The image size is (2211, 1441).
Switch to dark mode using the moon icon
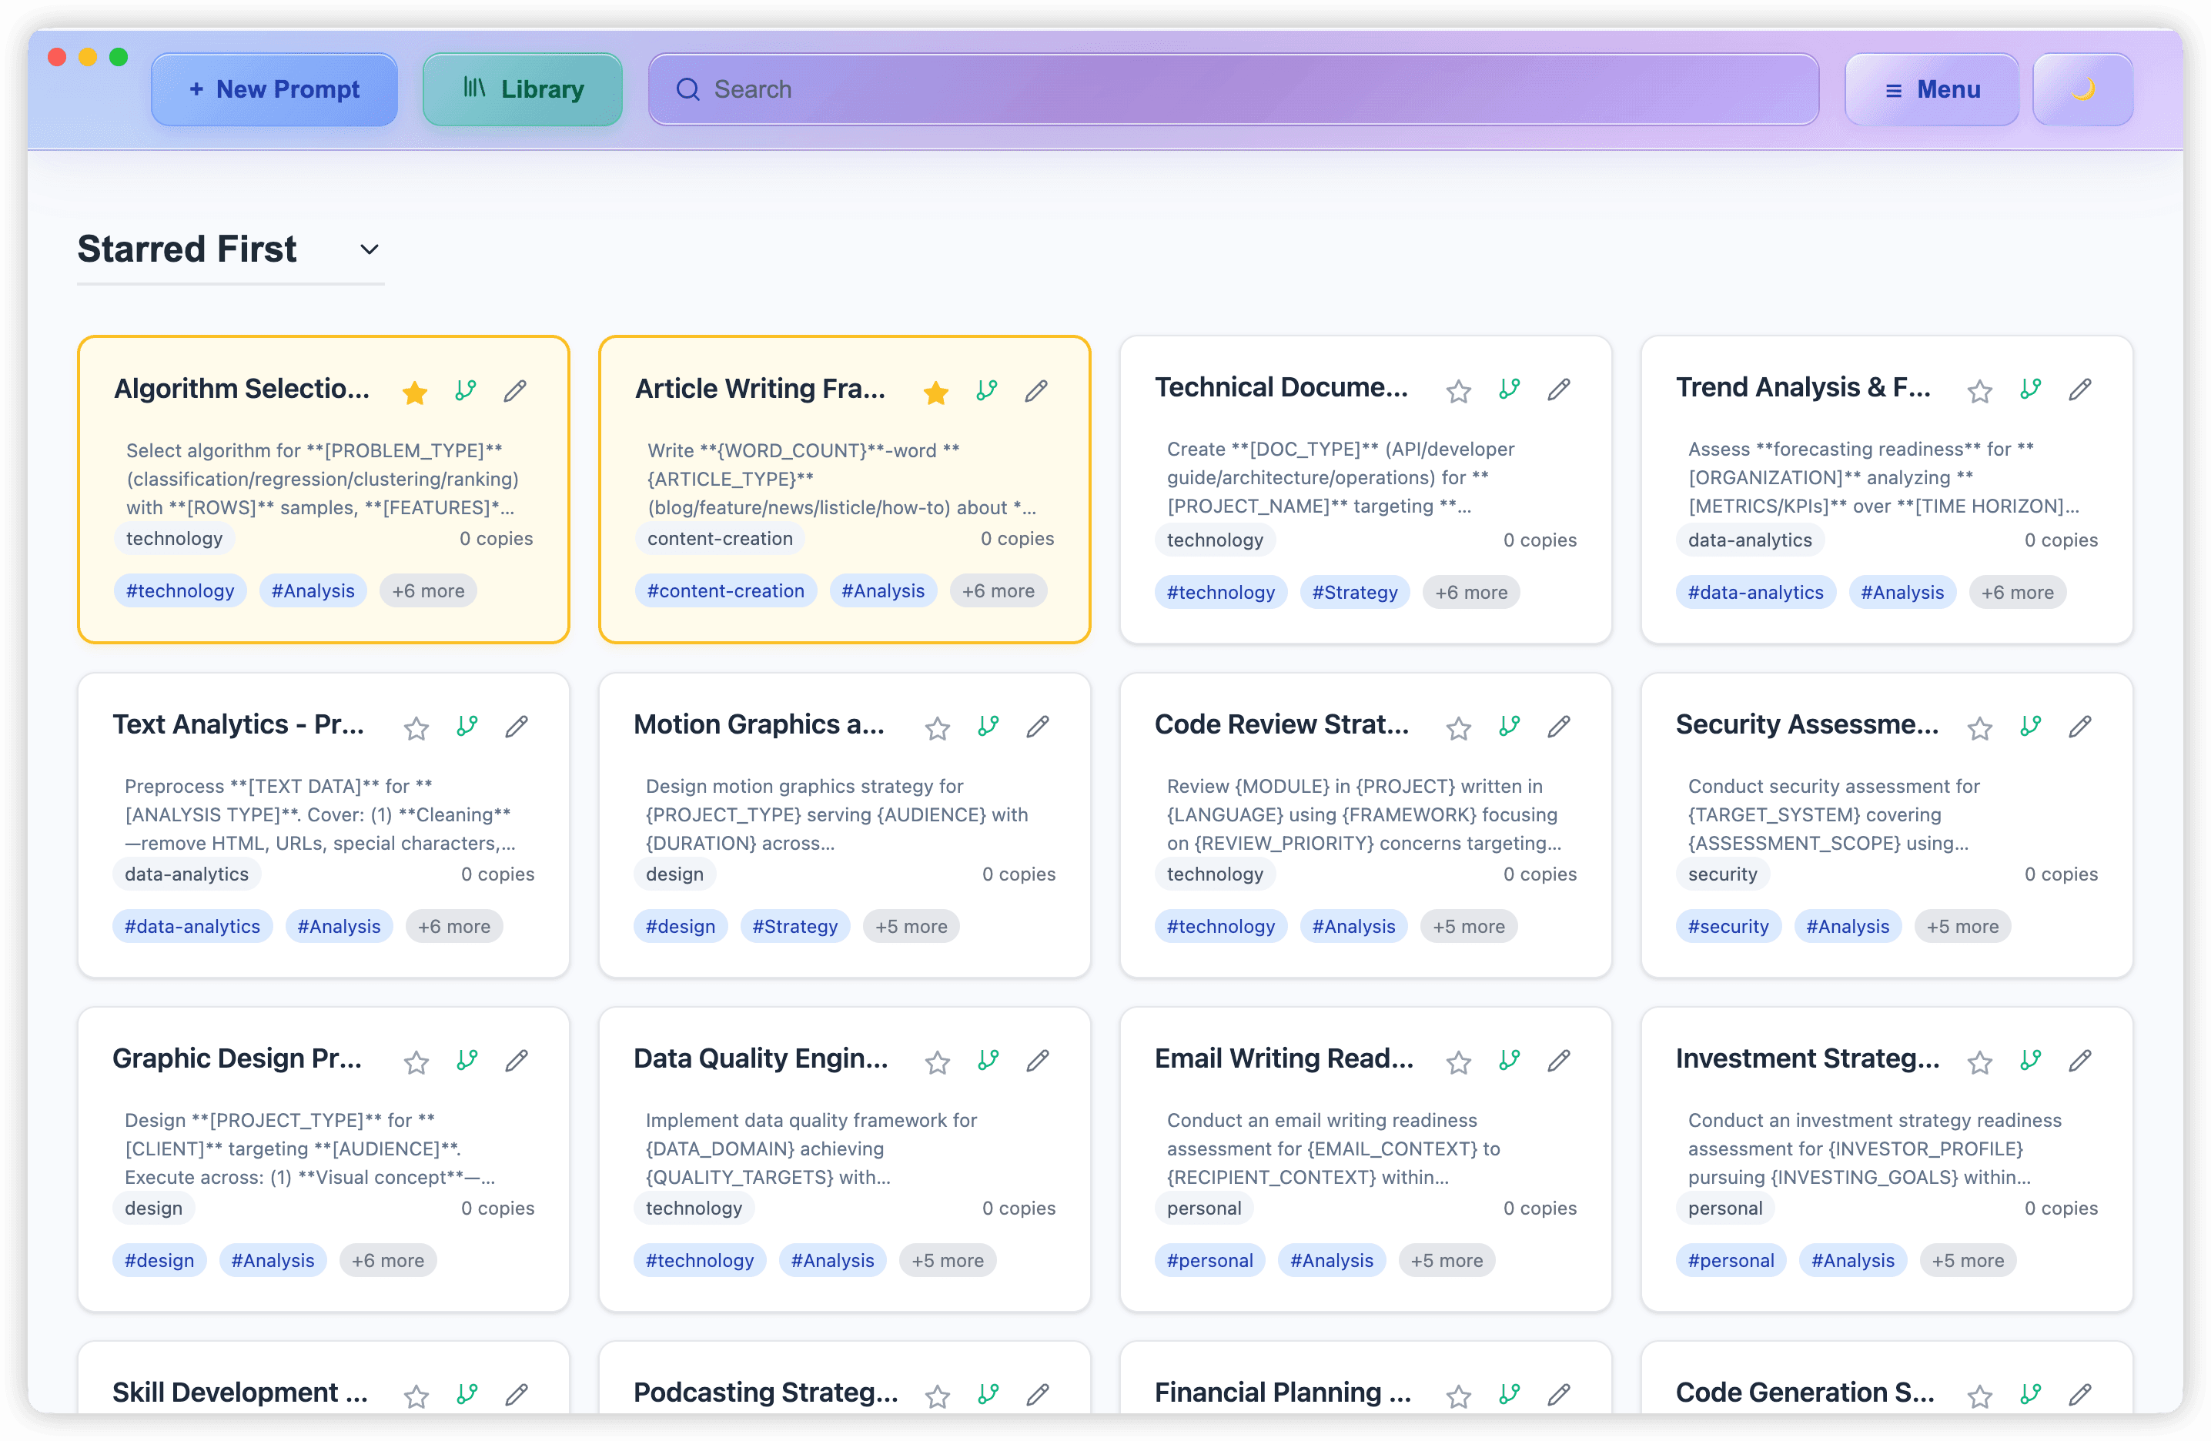point(2082,89)
